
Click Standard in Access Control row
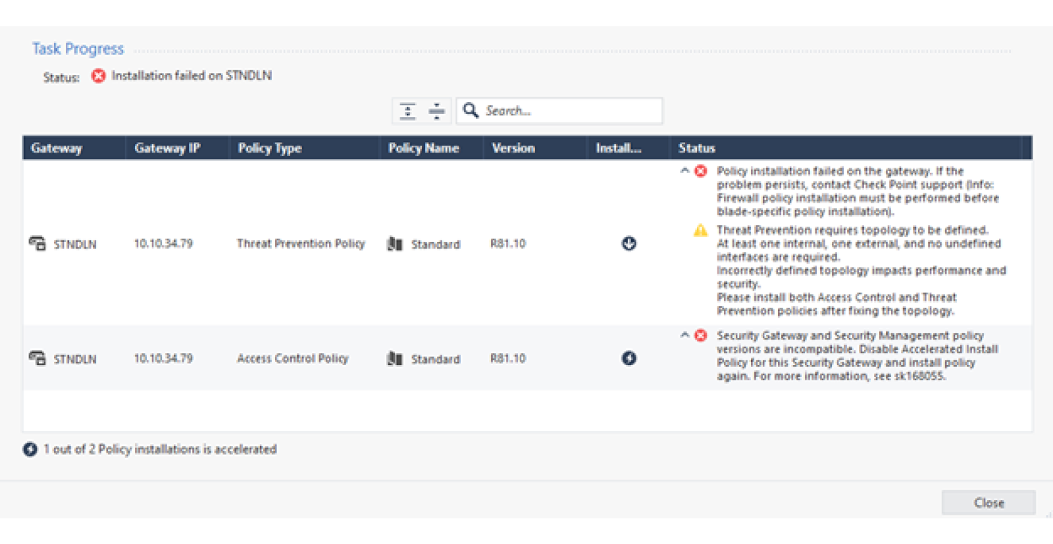[x=436, y=359]
